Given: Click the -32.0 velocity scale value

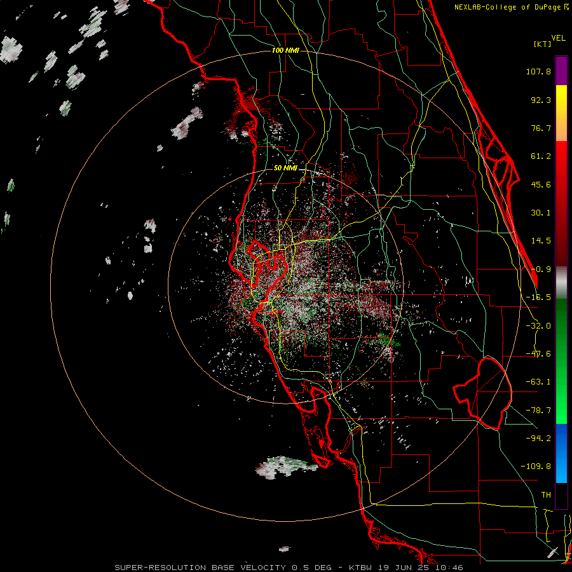Looking at the screenshot, I should (x=538, y=326).
